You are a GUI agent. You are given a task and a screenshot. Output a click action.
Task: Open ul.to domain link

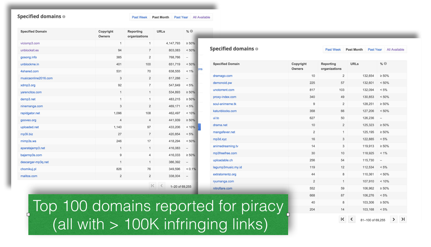216,118
